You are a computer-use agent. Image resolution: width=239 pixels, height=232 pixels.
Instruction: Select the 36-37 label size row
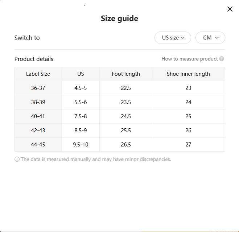(x=38, y=88)
